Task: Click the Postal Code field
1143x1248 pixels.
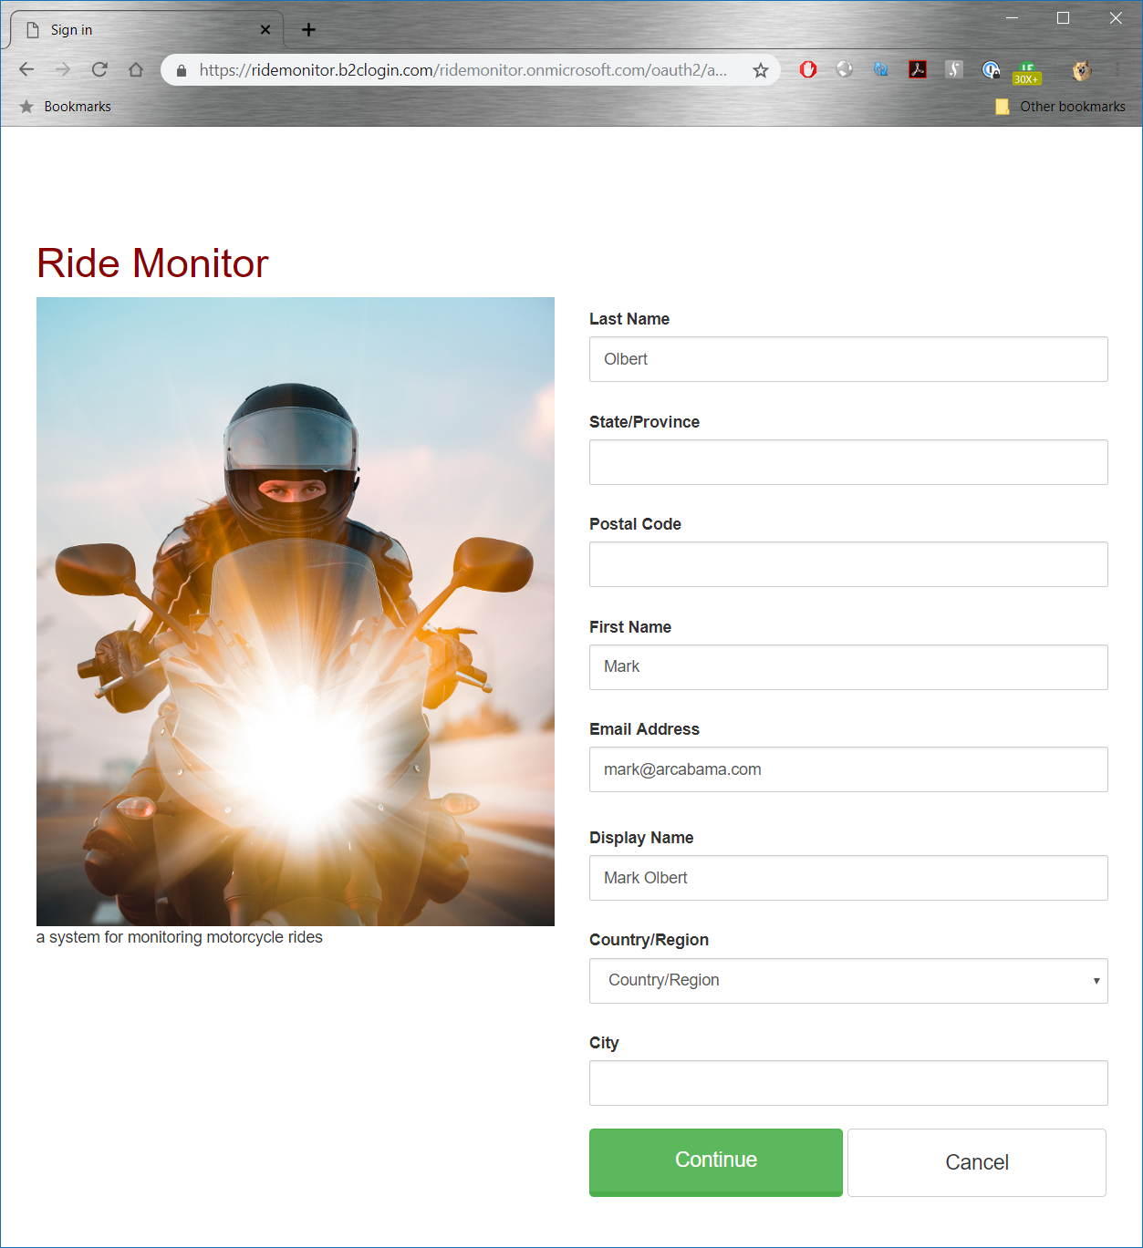Action: 848,564
